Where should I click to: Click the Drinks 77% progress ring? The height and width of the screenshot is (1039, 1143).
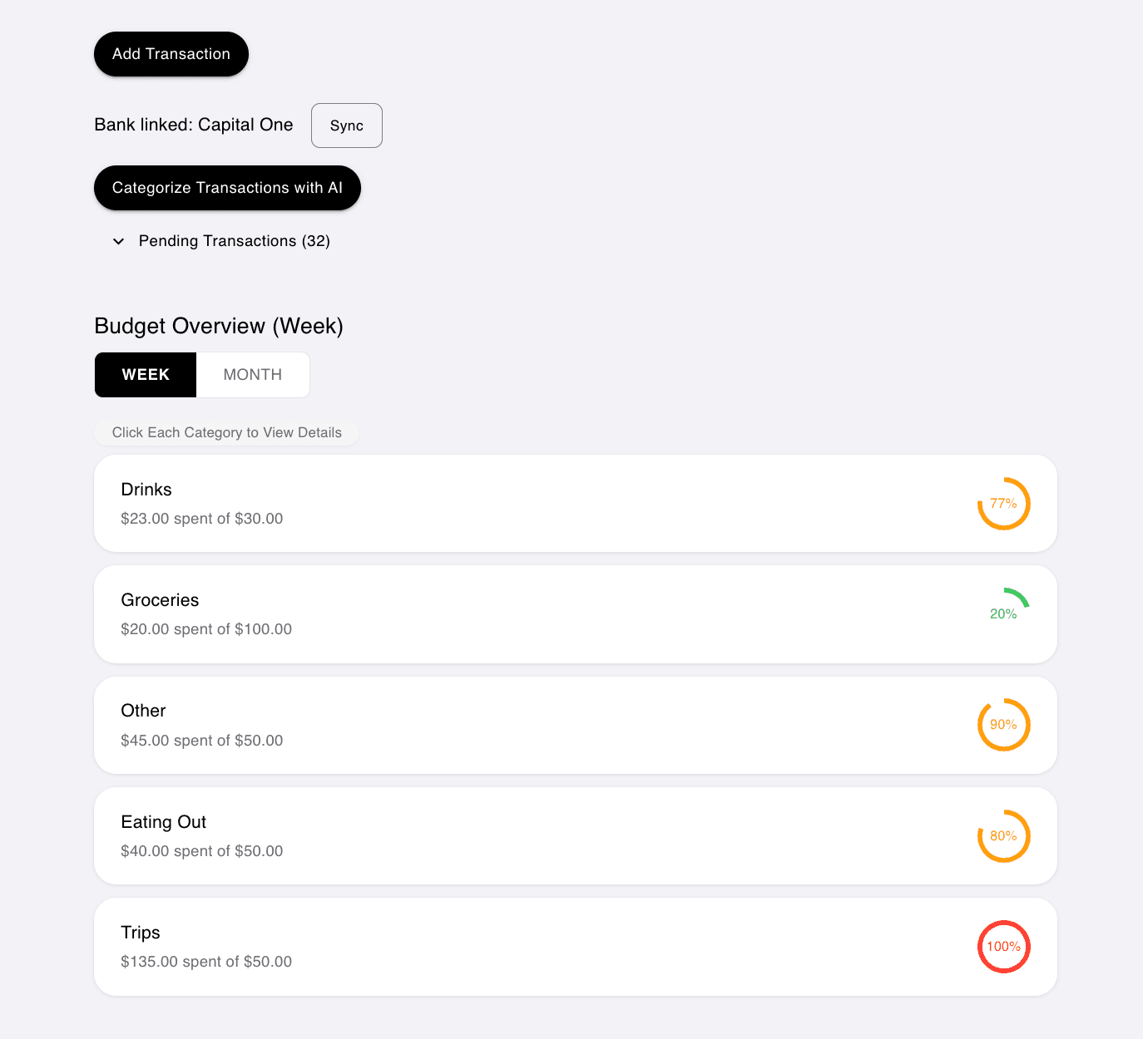tap(1003, 504)
